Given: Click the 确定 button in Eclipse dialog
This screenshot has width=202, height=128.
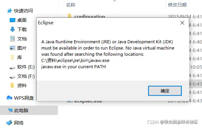Looking at the screenshot, I should (x=165, y=91).
